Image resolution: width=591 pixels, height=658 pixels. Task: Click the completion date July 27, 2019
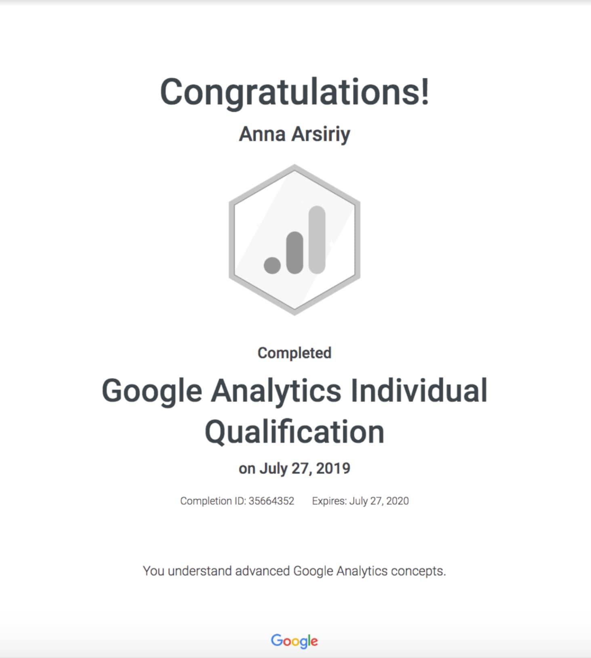click(x=305, y=469)
